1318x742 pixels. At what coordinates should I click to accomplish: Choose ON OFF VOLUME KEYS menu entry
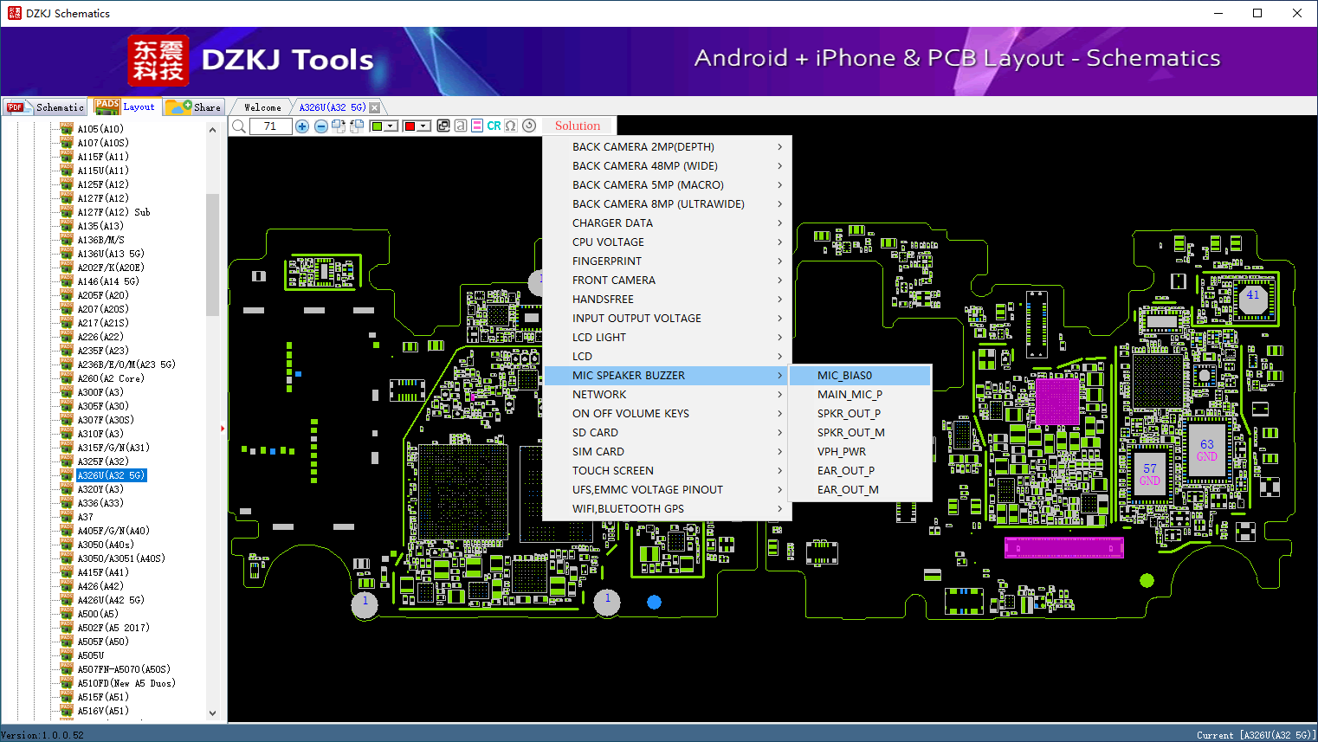point(667,414)
